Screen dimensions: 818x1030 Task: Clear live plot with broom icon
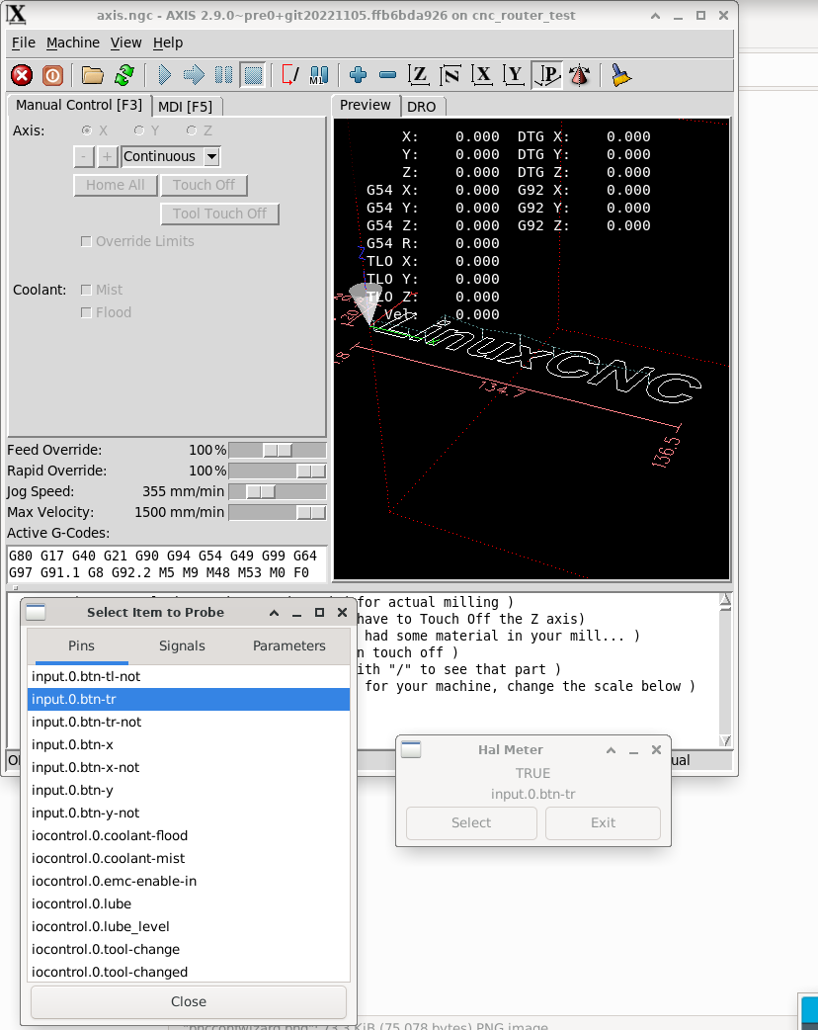(621, 75)
